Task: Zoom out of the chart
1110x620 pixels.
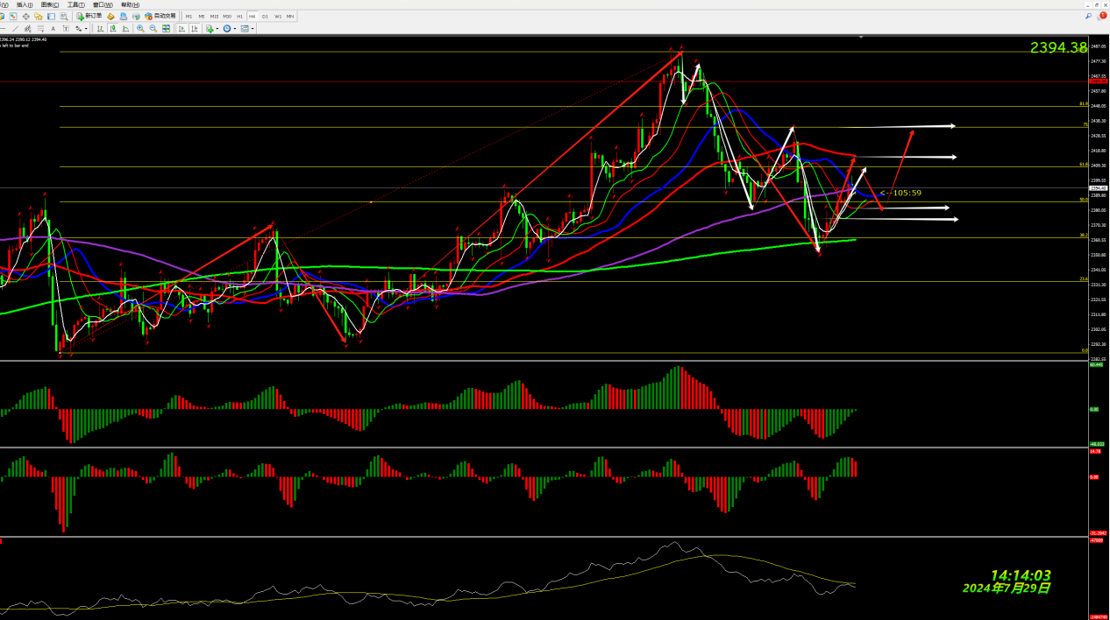Action: coord(153,29)
